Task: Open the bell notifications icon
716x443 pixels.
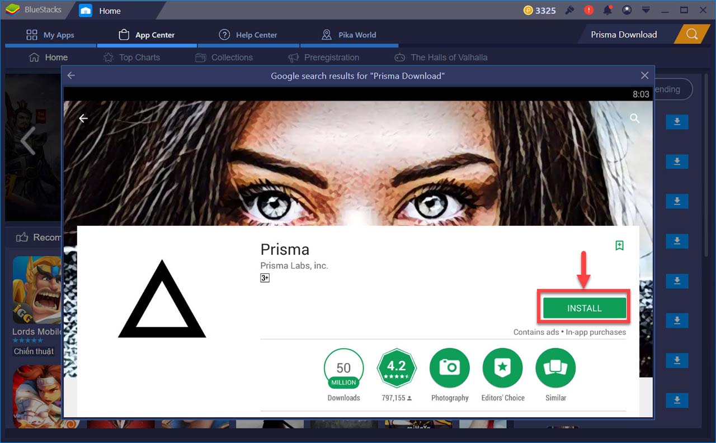Action: pos(607,10)
